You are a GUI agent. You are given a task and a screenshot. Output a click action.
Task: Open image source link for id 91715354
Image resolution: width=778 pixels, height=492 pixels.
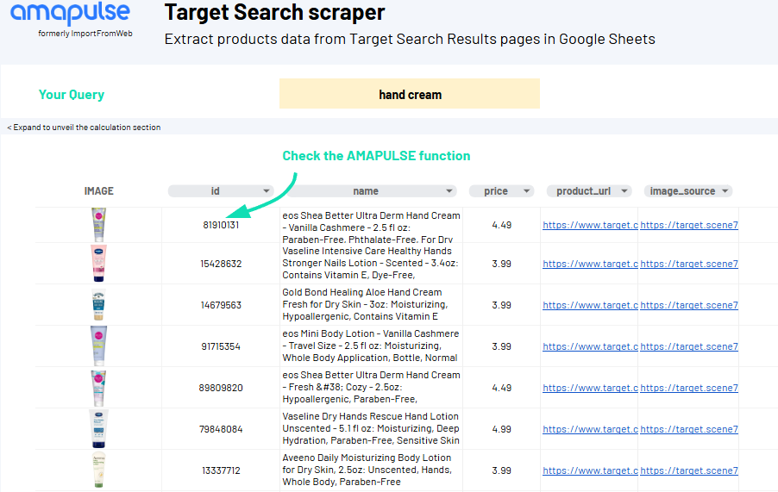tap(689, 347)
